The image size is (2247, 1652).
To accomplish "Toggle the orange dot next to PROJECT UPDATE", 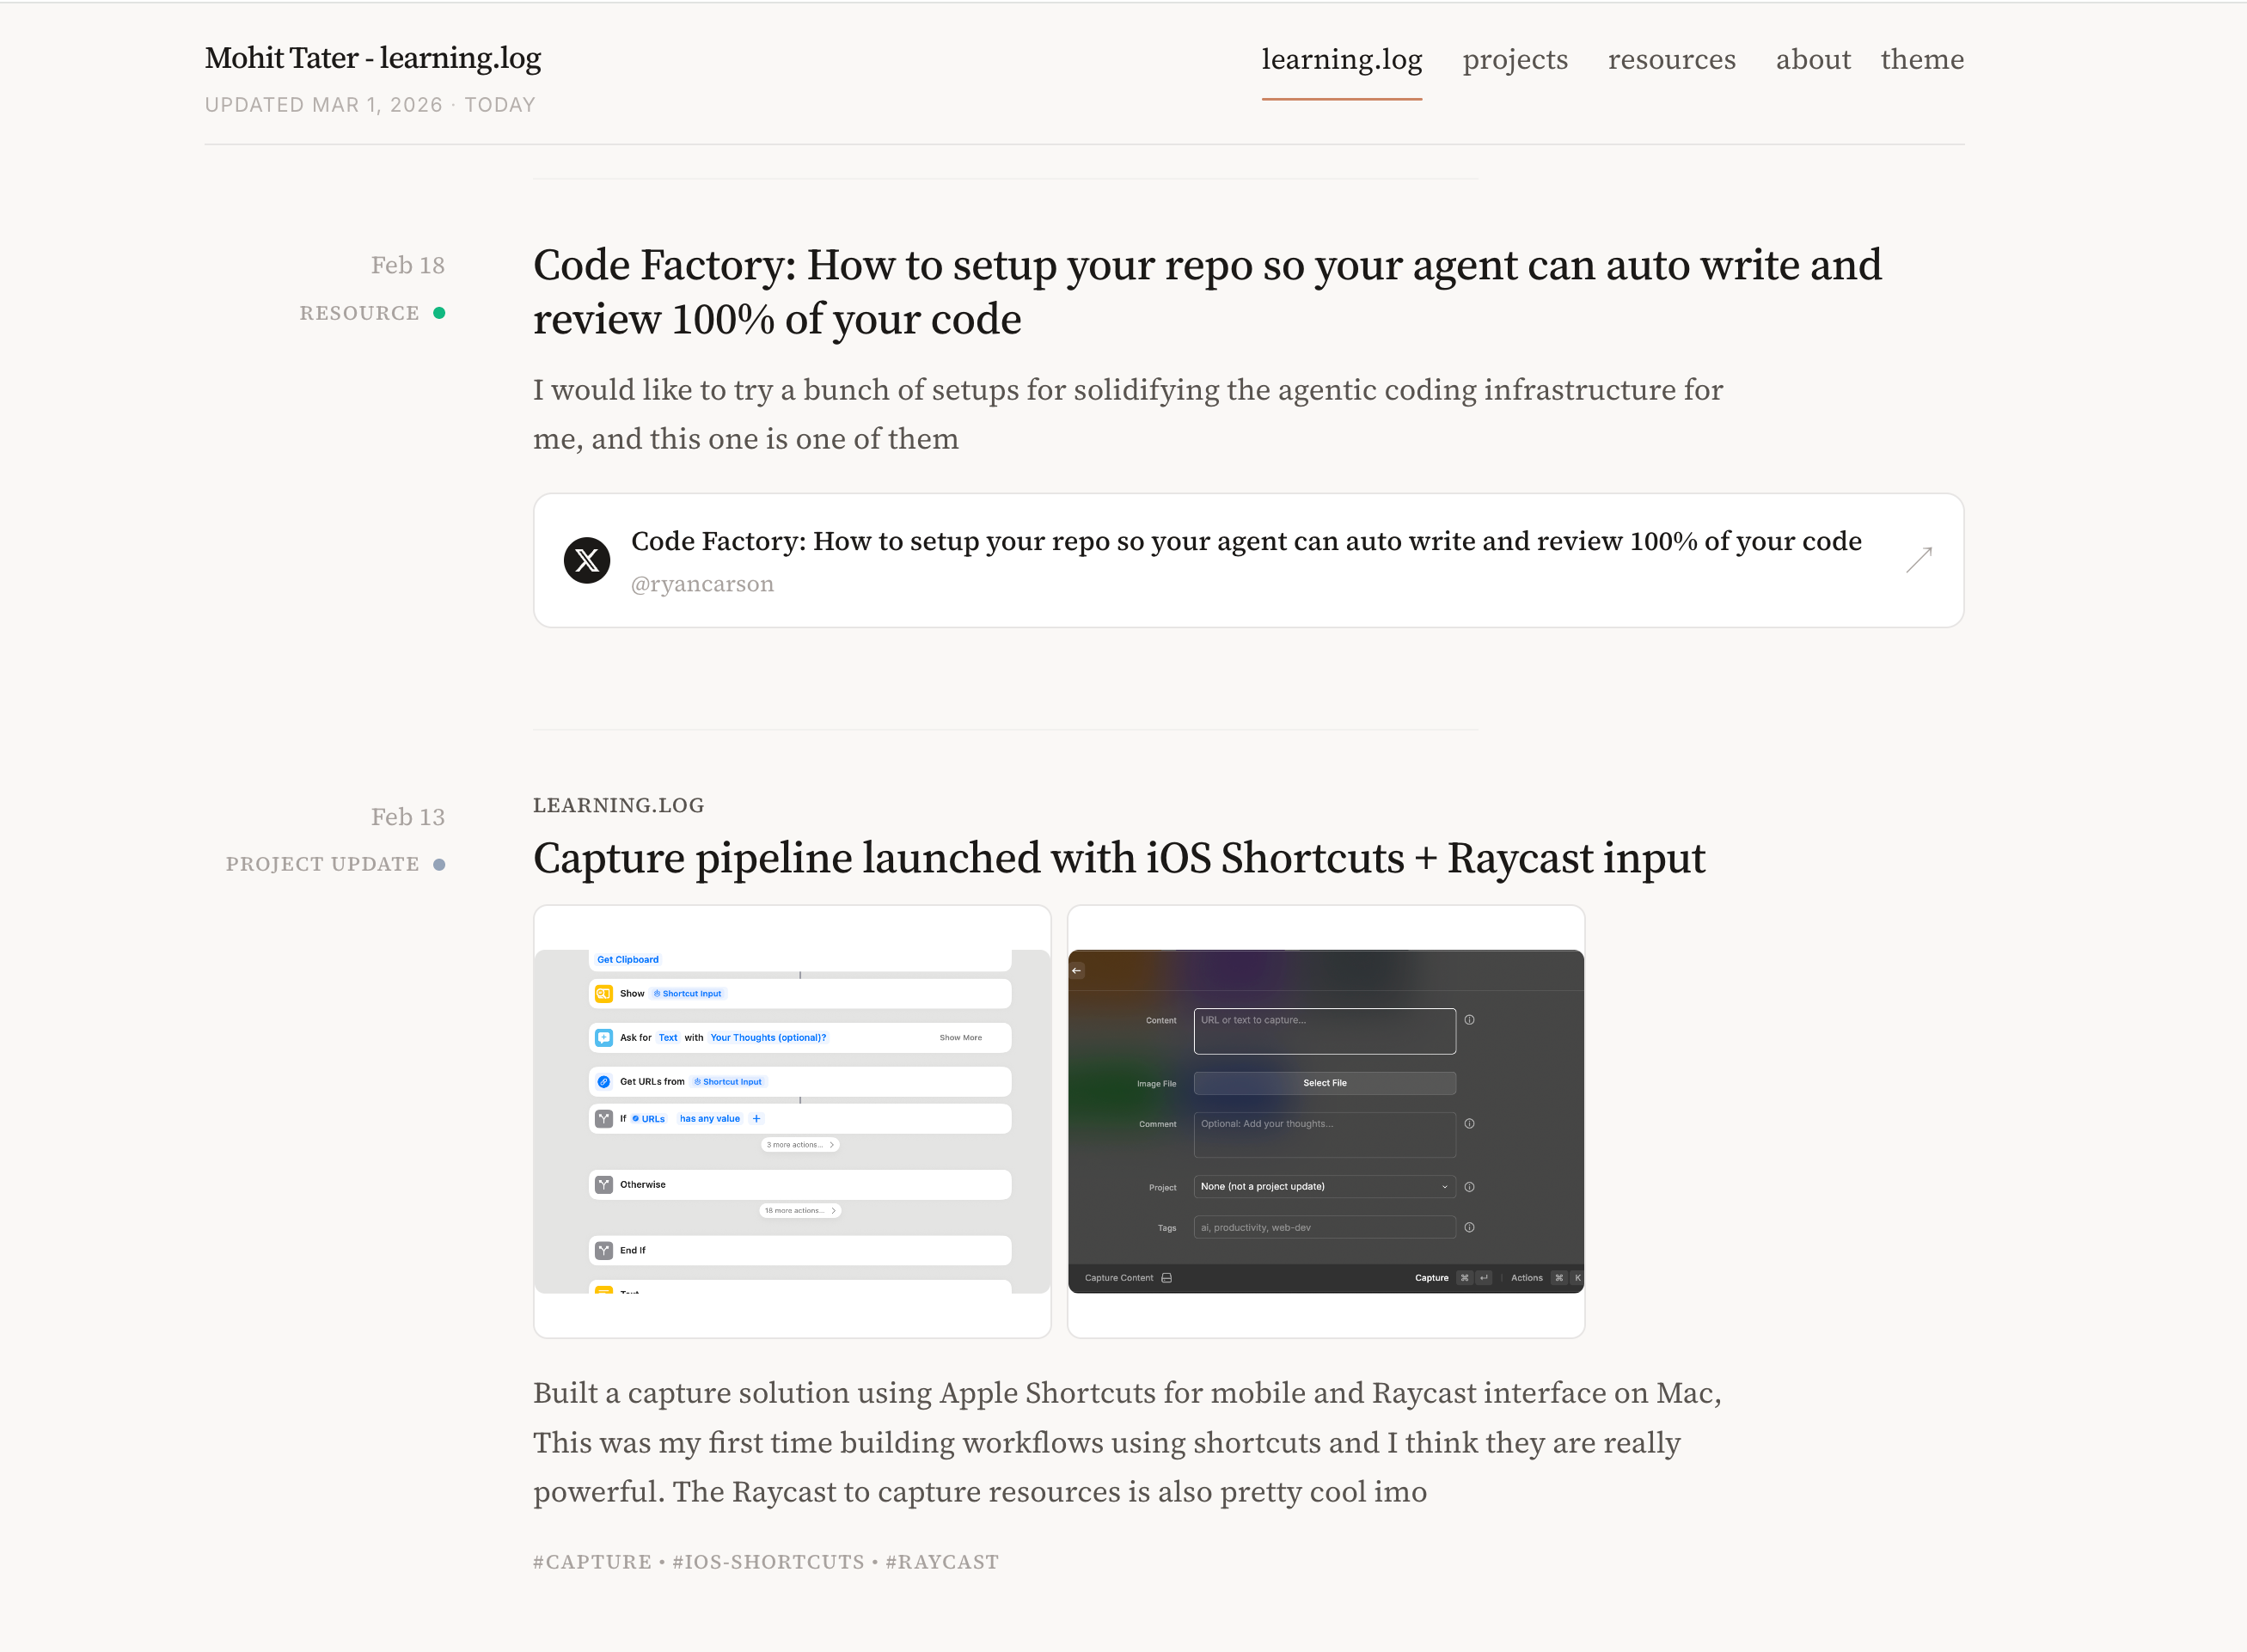I will [440, 864].
